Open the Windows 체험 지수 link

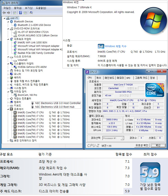click(x=116, y=46)
